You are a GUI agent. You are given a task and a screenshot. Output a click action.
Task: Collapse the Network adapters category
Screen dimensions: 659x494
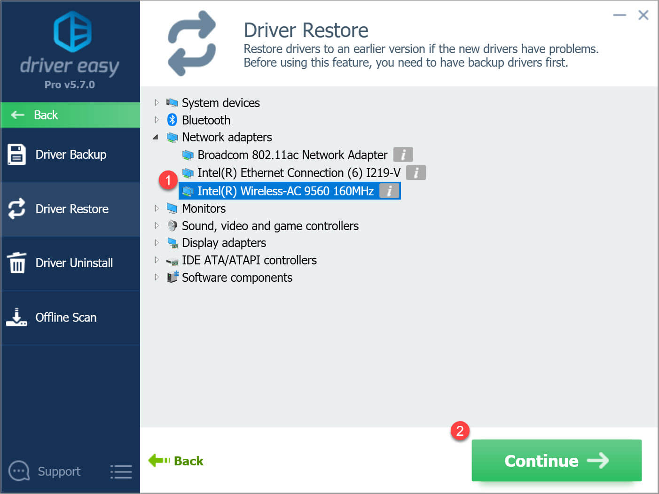click(x=156, y=137)
